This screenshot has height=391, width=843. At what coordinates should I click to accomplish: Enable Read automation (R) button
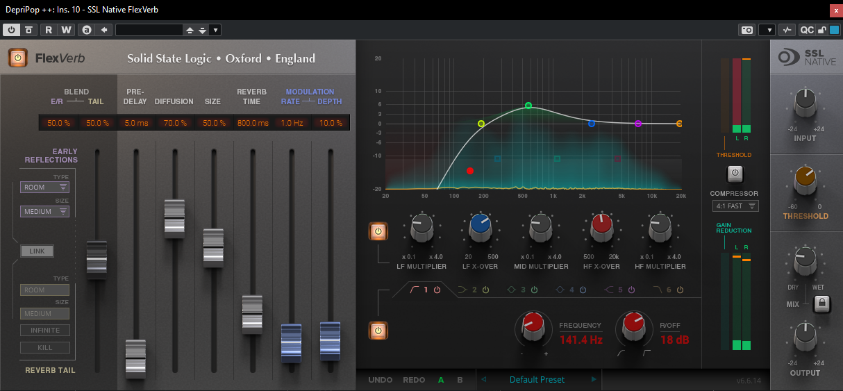pyautogui.click(x=49, y=30)
